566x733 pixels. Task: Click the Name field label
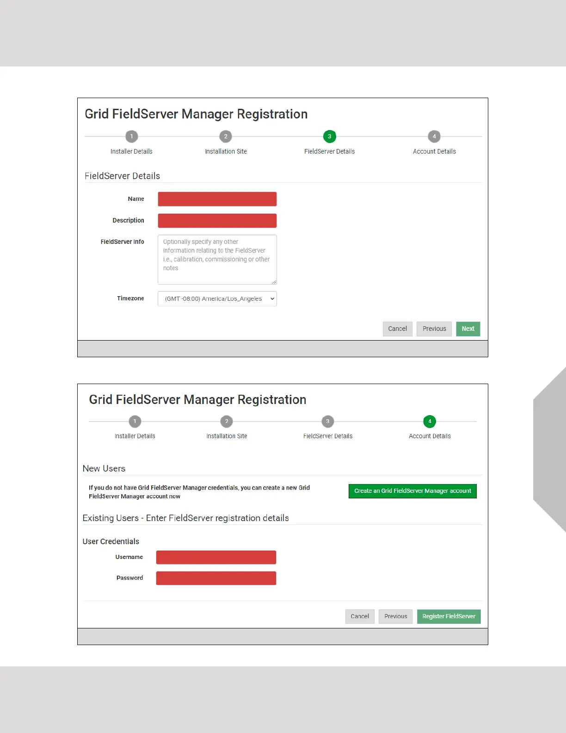click(136, 199)
